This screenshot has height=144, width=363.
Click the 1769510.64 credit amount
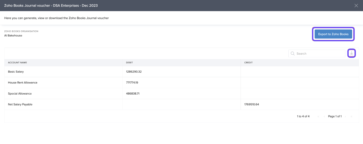(252, 104)
